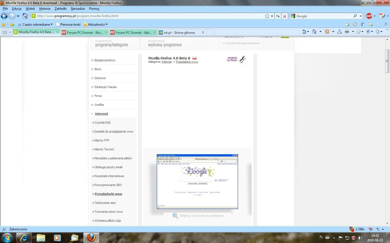
Task: Click the blue undo arrow in the tab bar toolbar
Action: click(x=304, y=32)
